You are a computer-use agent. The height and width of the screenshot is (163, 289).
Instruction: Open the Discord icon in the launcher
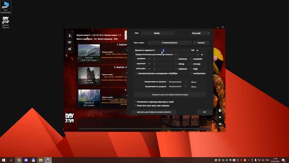coord(220,117)
